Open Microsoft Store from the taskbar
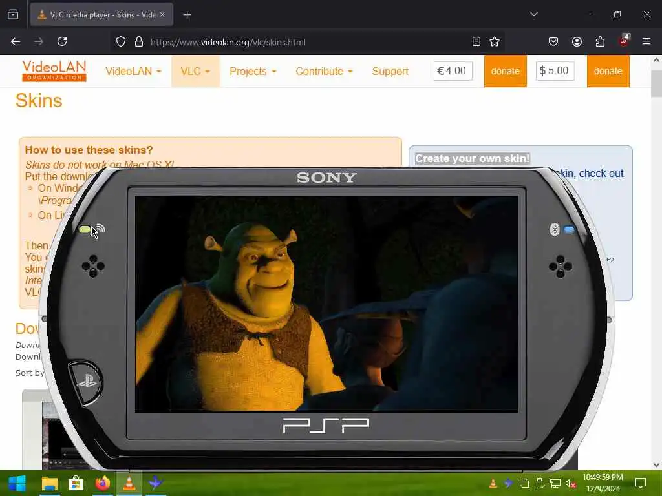The image size is (662, 496). tap(76, 483)
